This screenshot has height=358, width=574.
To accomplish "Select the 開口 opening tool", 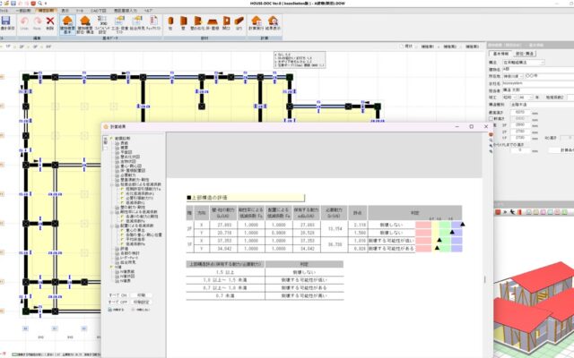I will tap(227, 21).
